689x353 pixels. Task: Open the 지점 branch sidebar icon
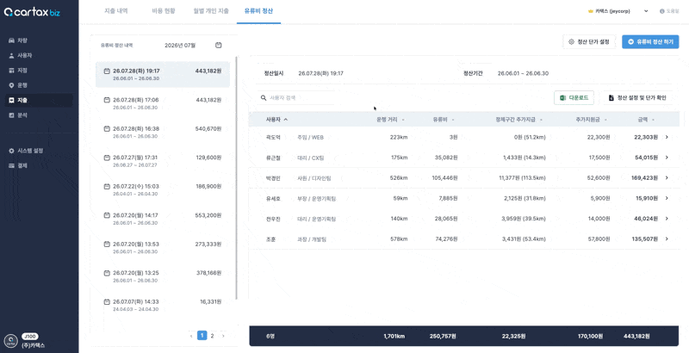coord(11,71)
